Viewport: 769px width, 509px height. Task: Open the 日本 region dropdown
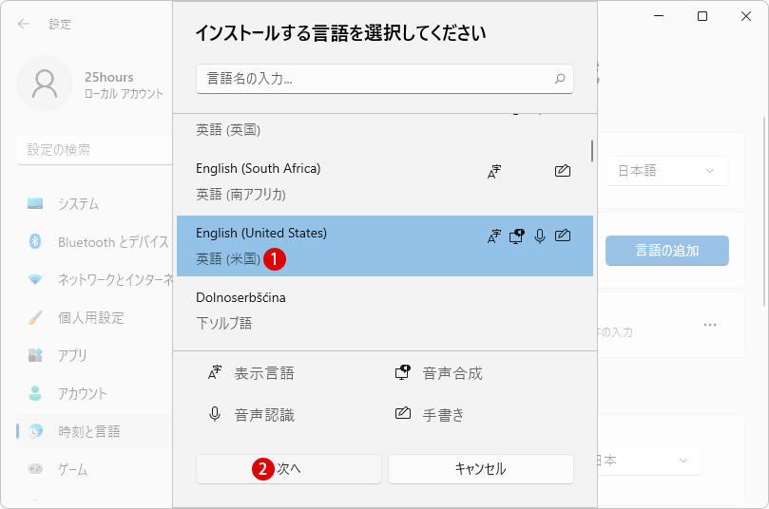point(649,461)
